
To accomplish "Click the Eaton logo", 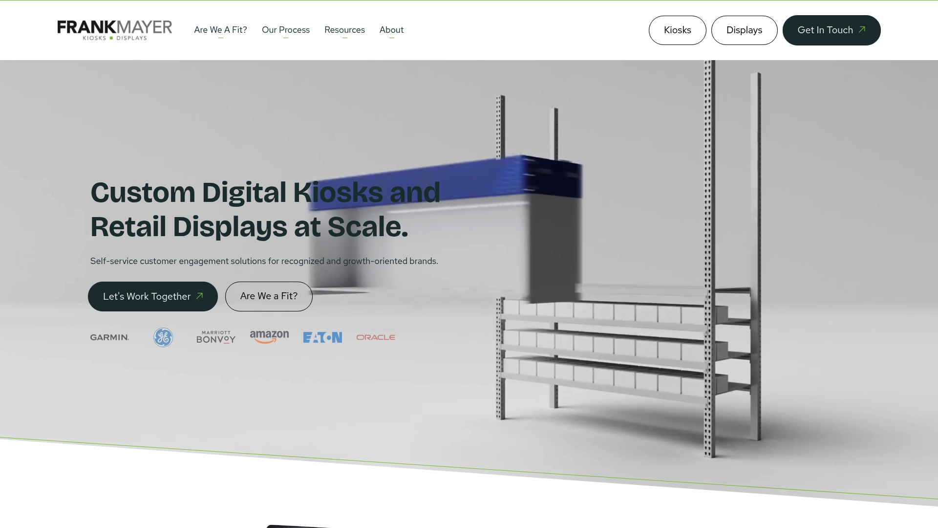I will coord(322,337).
